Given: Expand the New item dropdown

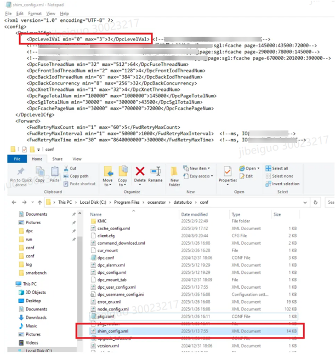Looking at the screenshot, I should point(200,169).
